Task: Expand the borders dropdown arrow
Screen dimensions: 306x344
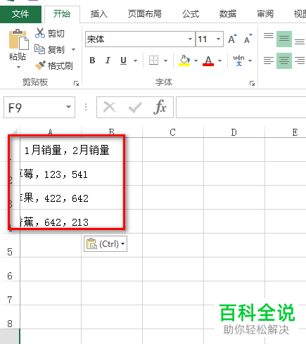Action: pos(165,60)
